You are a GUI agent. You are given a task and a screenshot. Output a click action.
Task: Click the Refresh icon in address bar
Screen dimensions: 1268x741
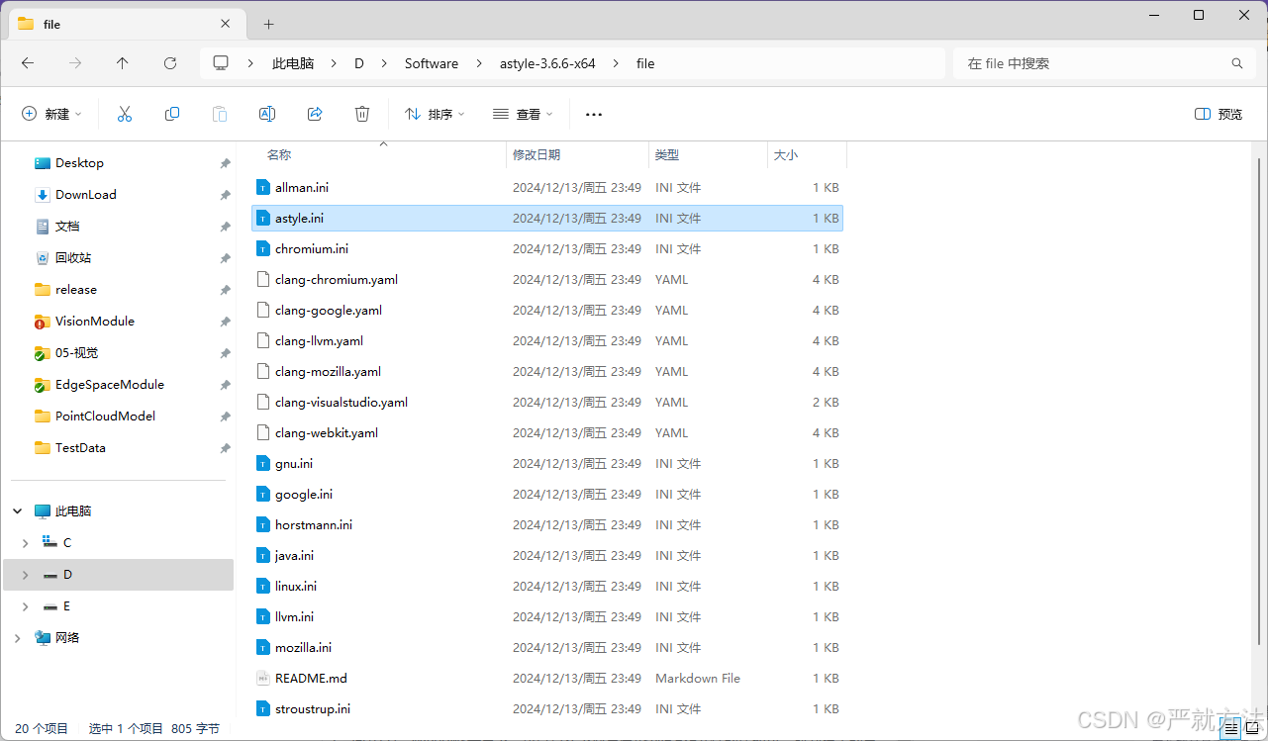click(x=169, y=62)
